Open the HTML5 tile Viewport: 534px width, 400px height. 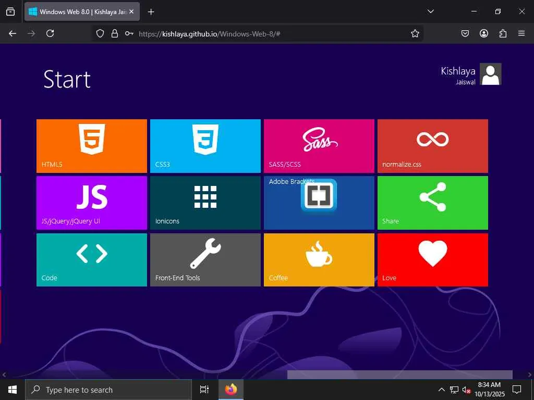pyautogui.click(x=92, y=146)
